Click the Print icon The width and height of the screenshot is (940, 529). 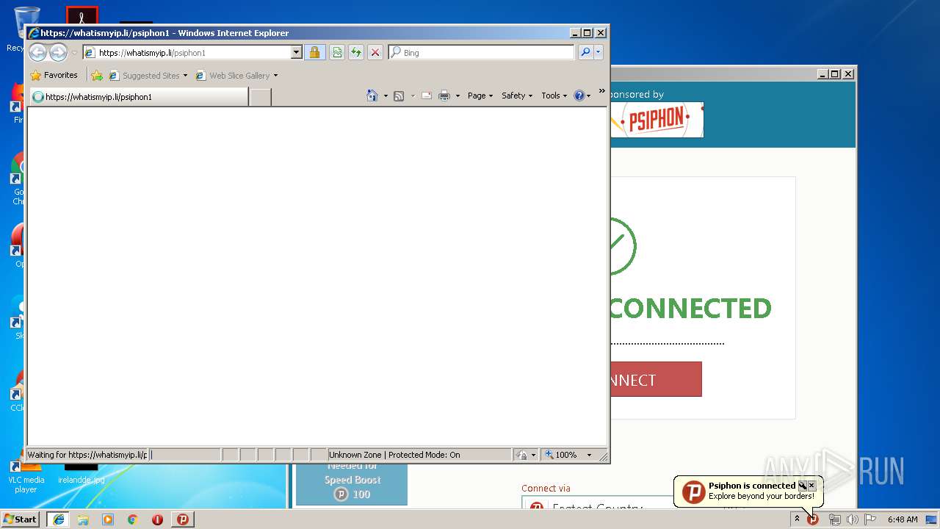click(x=444, y=96)
